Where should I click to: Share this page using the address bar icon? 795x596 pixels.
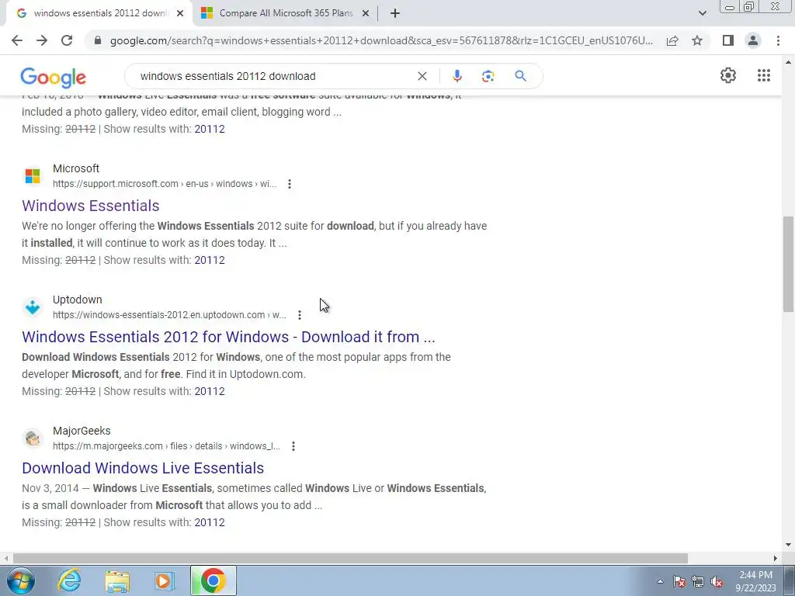(672, 40)
